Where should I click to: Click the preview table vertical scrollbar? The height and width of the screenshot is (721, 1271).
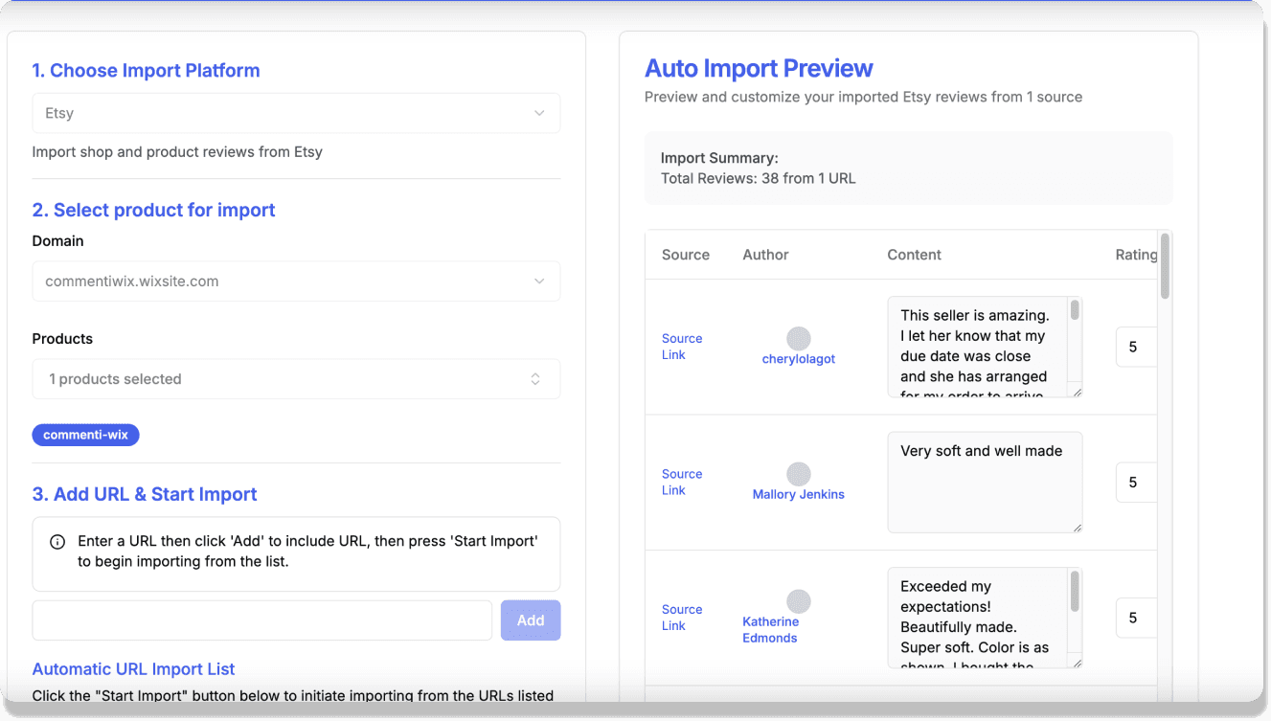[1165, 266]
